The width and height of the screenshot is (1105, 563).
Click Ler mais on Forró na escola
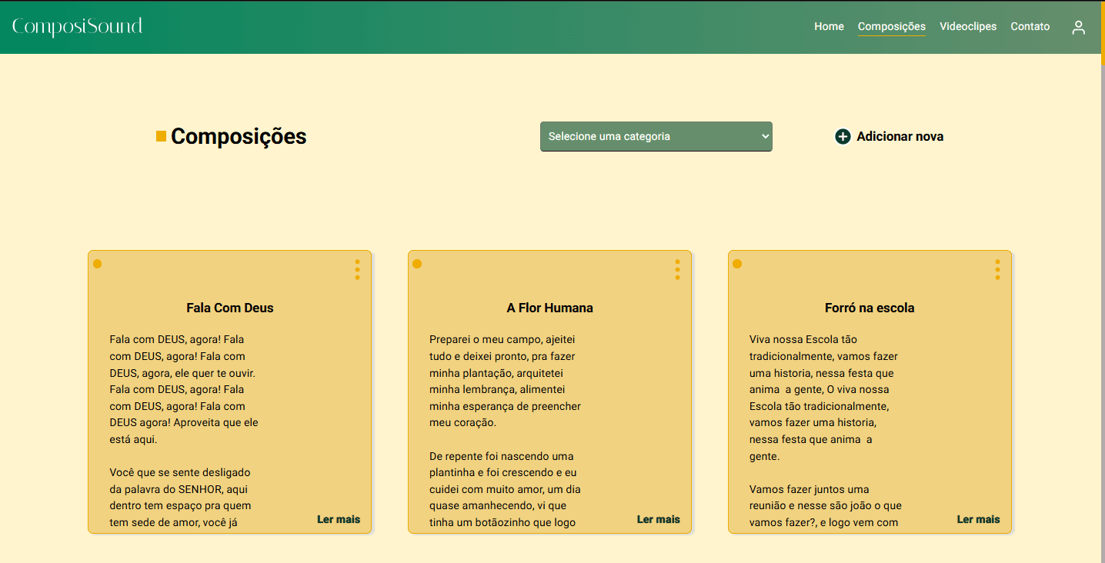point(978,519)
